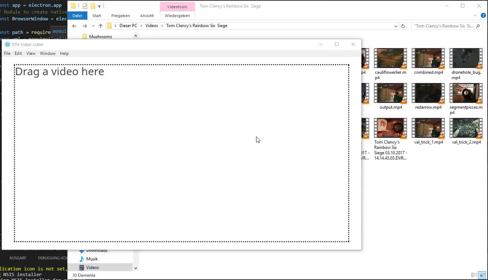
Task: Go up one folder level
Action: [x=101, y=26]
